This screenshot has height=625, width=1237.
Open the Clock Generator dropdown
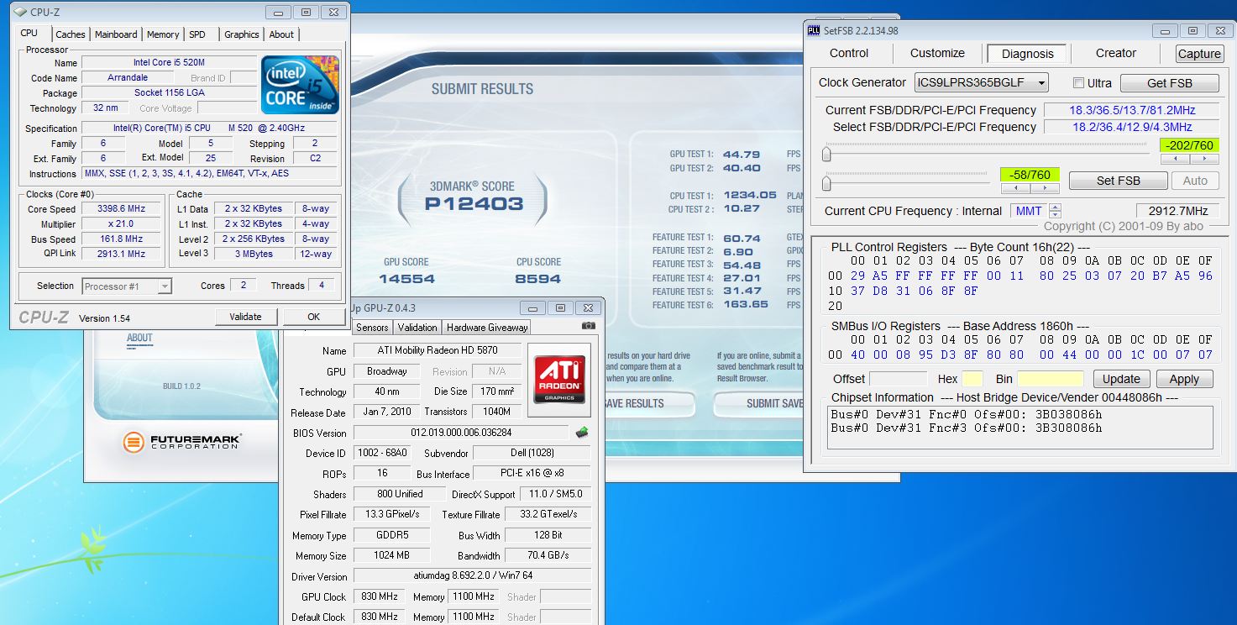[1041, 82]
